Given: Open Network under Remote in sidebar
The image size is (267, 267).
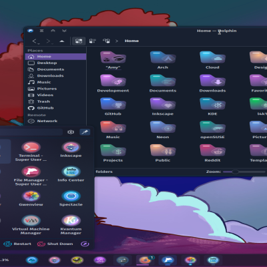Looking at the screenshot, I should (55, 121).
